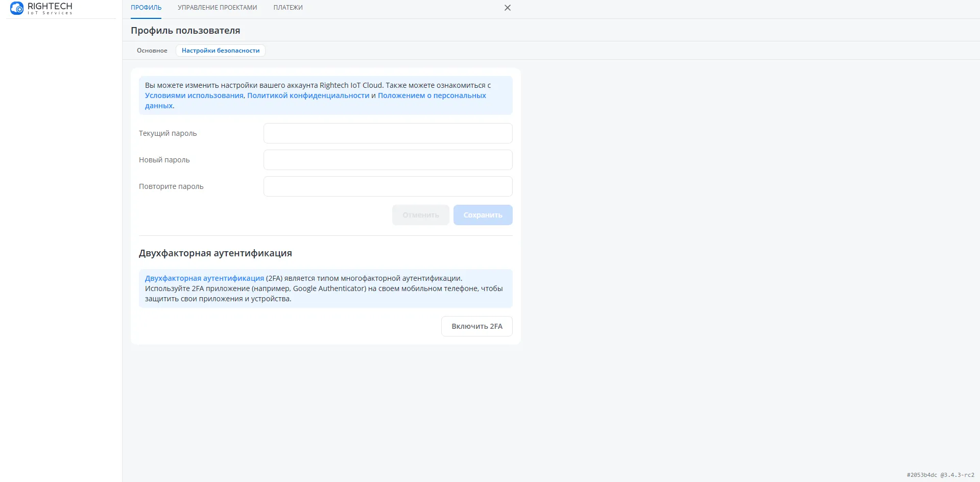This screenshot has height=482, width=980.
Task: Follow the Положением о персональных данных link
Action: 432,95
